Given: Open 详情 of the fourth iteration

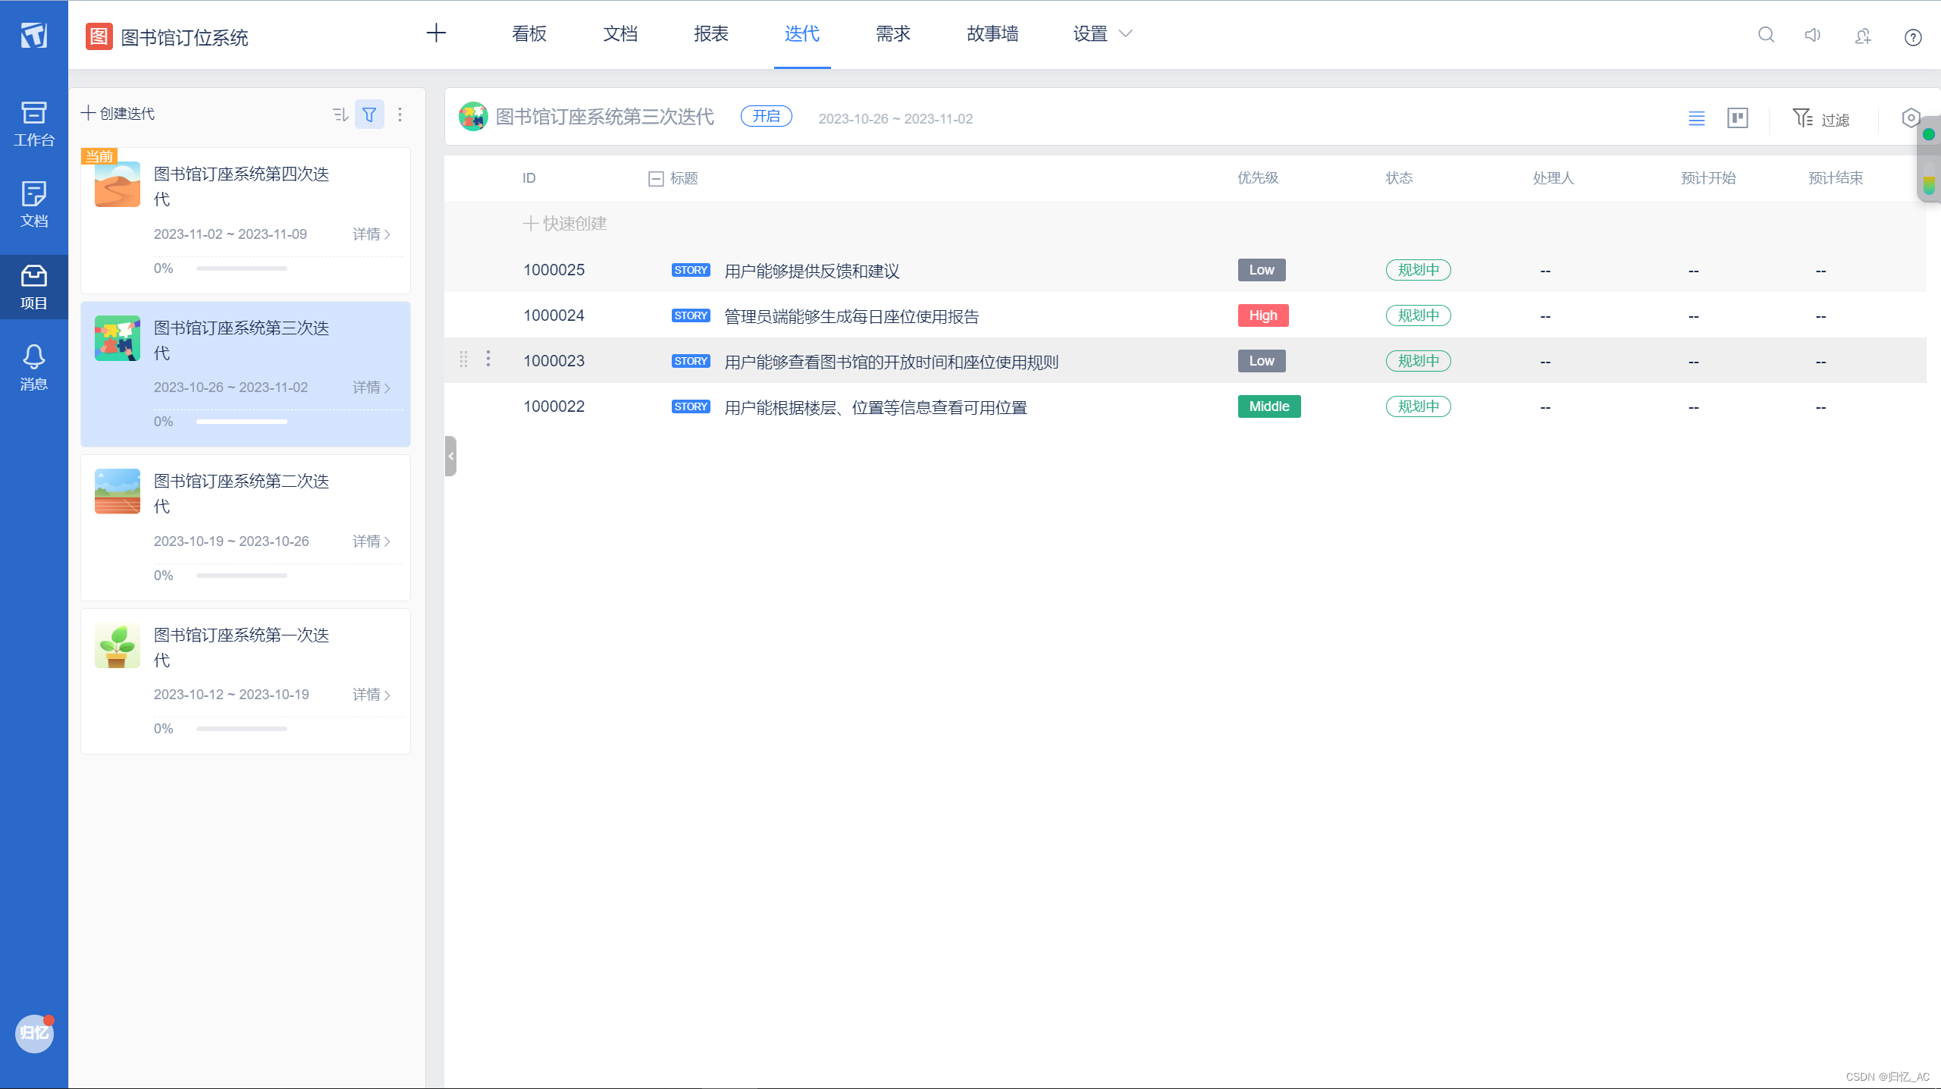Looking at the screenshot, I should click(x=371, y=234).
